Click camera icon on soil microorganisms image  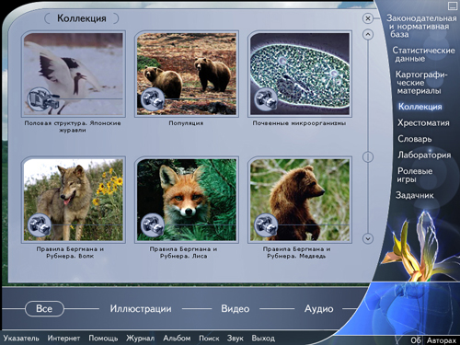(x=266, y=99)
